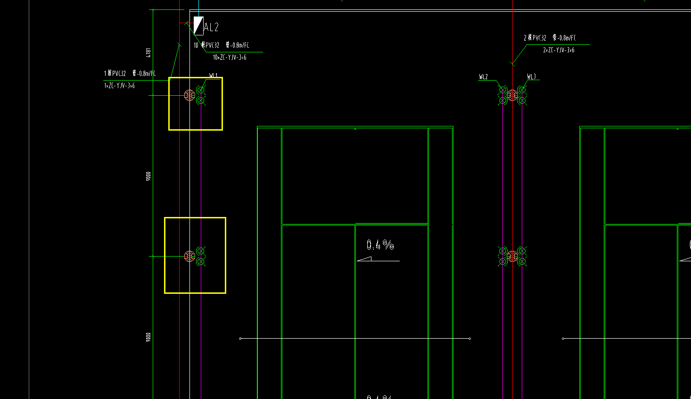Click the AL2 text label
Screen dimensions: 691x399
click(x=211, y=27)
